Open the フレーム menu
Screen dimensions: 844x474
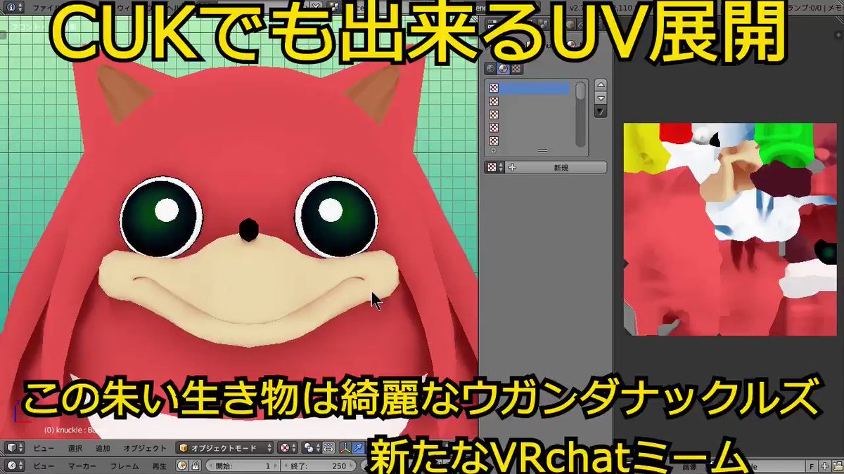pyautogui.click(x=124, y=466)
